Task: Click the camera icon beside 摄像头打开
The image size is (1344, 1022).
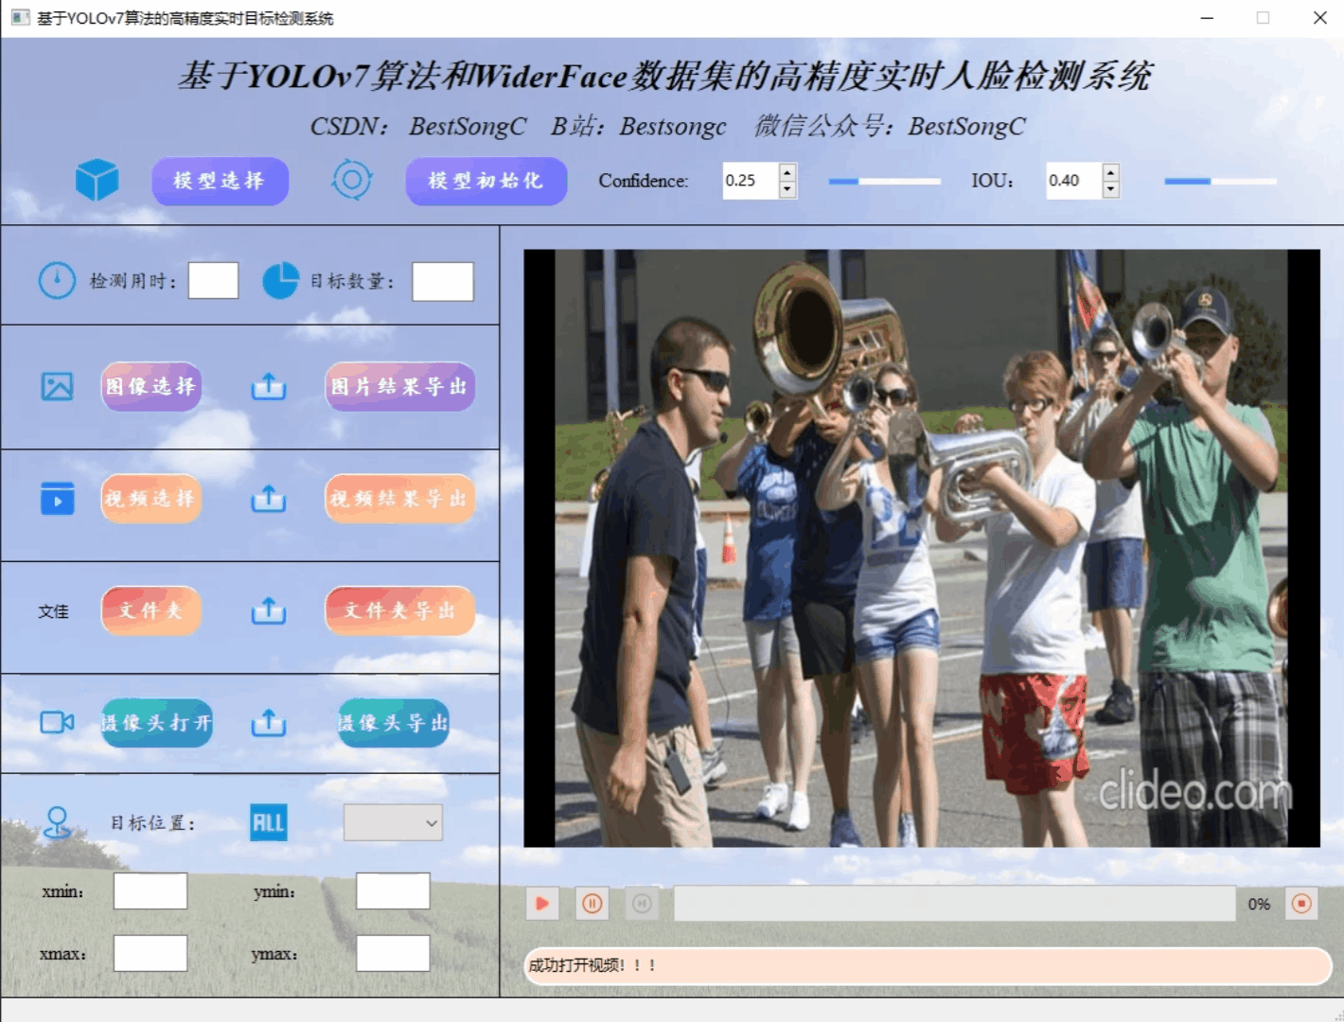Action: tap(58, 723)
